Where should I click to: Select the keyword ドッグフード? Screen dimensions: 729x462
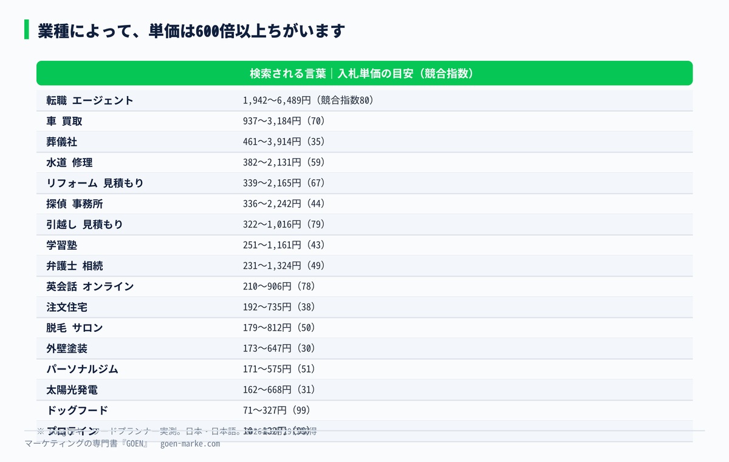[x=77, y=410]
